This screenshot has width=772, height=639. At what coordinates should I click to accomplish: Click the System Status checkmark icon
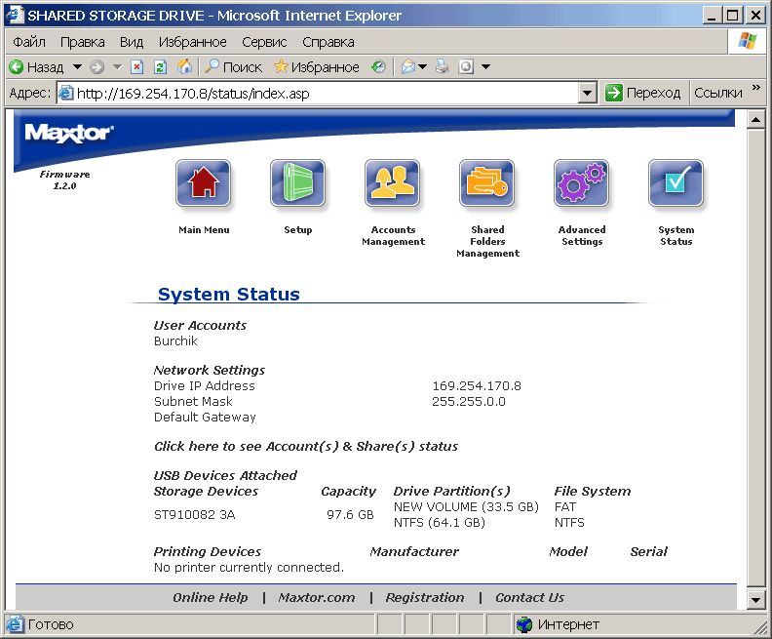click(x=675, y=183)
